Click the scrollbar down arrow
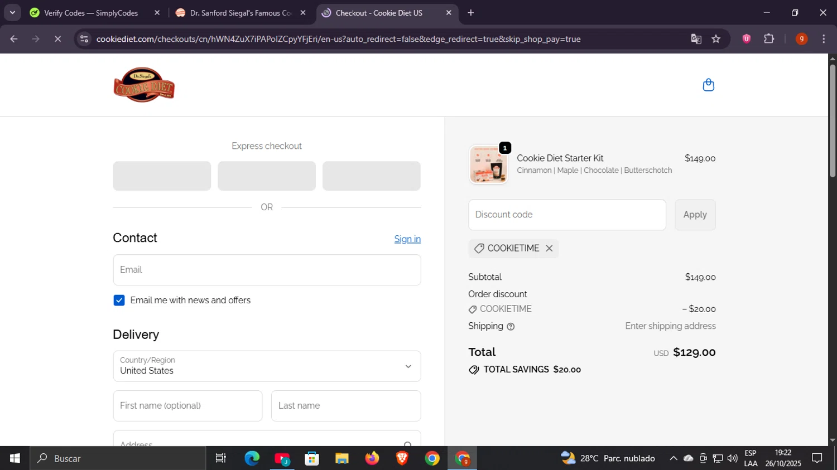The height and width of the screenshot is (470, 837). tap(832, 440)
